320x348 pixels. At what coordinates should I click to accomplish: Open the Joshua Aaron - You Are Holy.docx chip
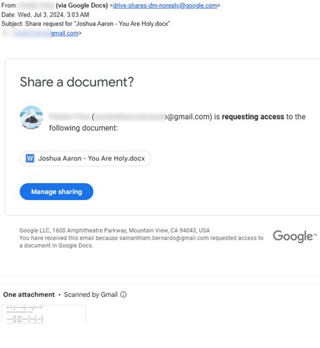[85, 158]
